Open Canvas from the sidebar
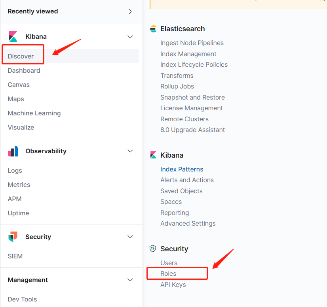 point(19,85)
